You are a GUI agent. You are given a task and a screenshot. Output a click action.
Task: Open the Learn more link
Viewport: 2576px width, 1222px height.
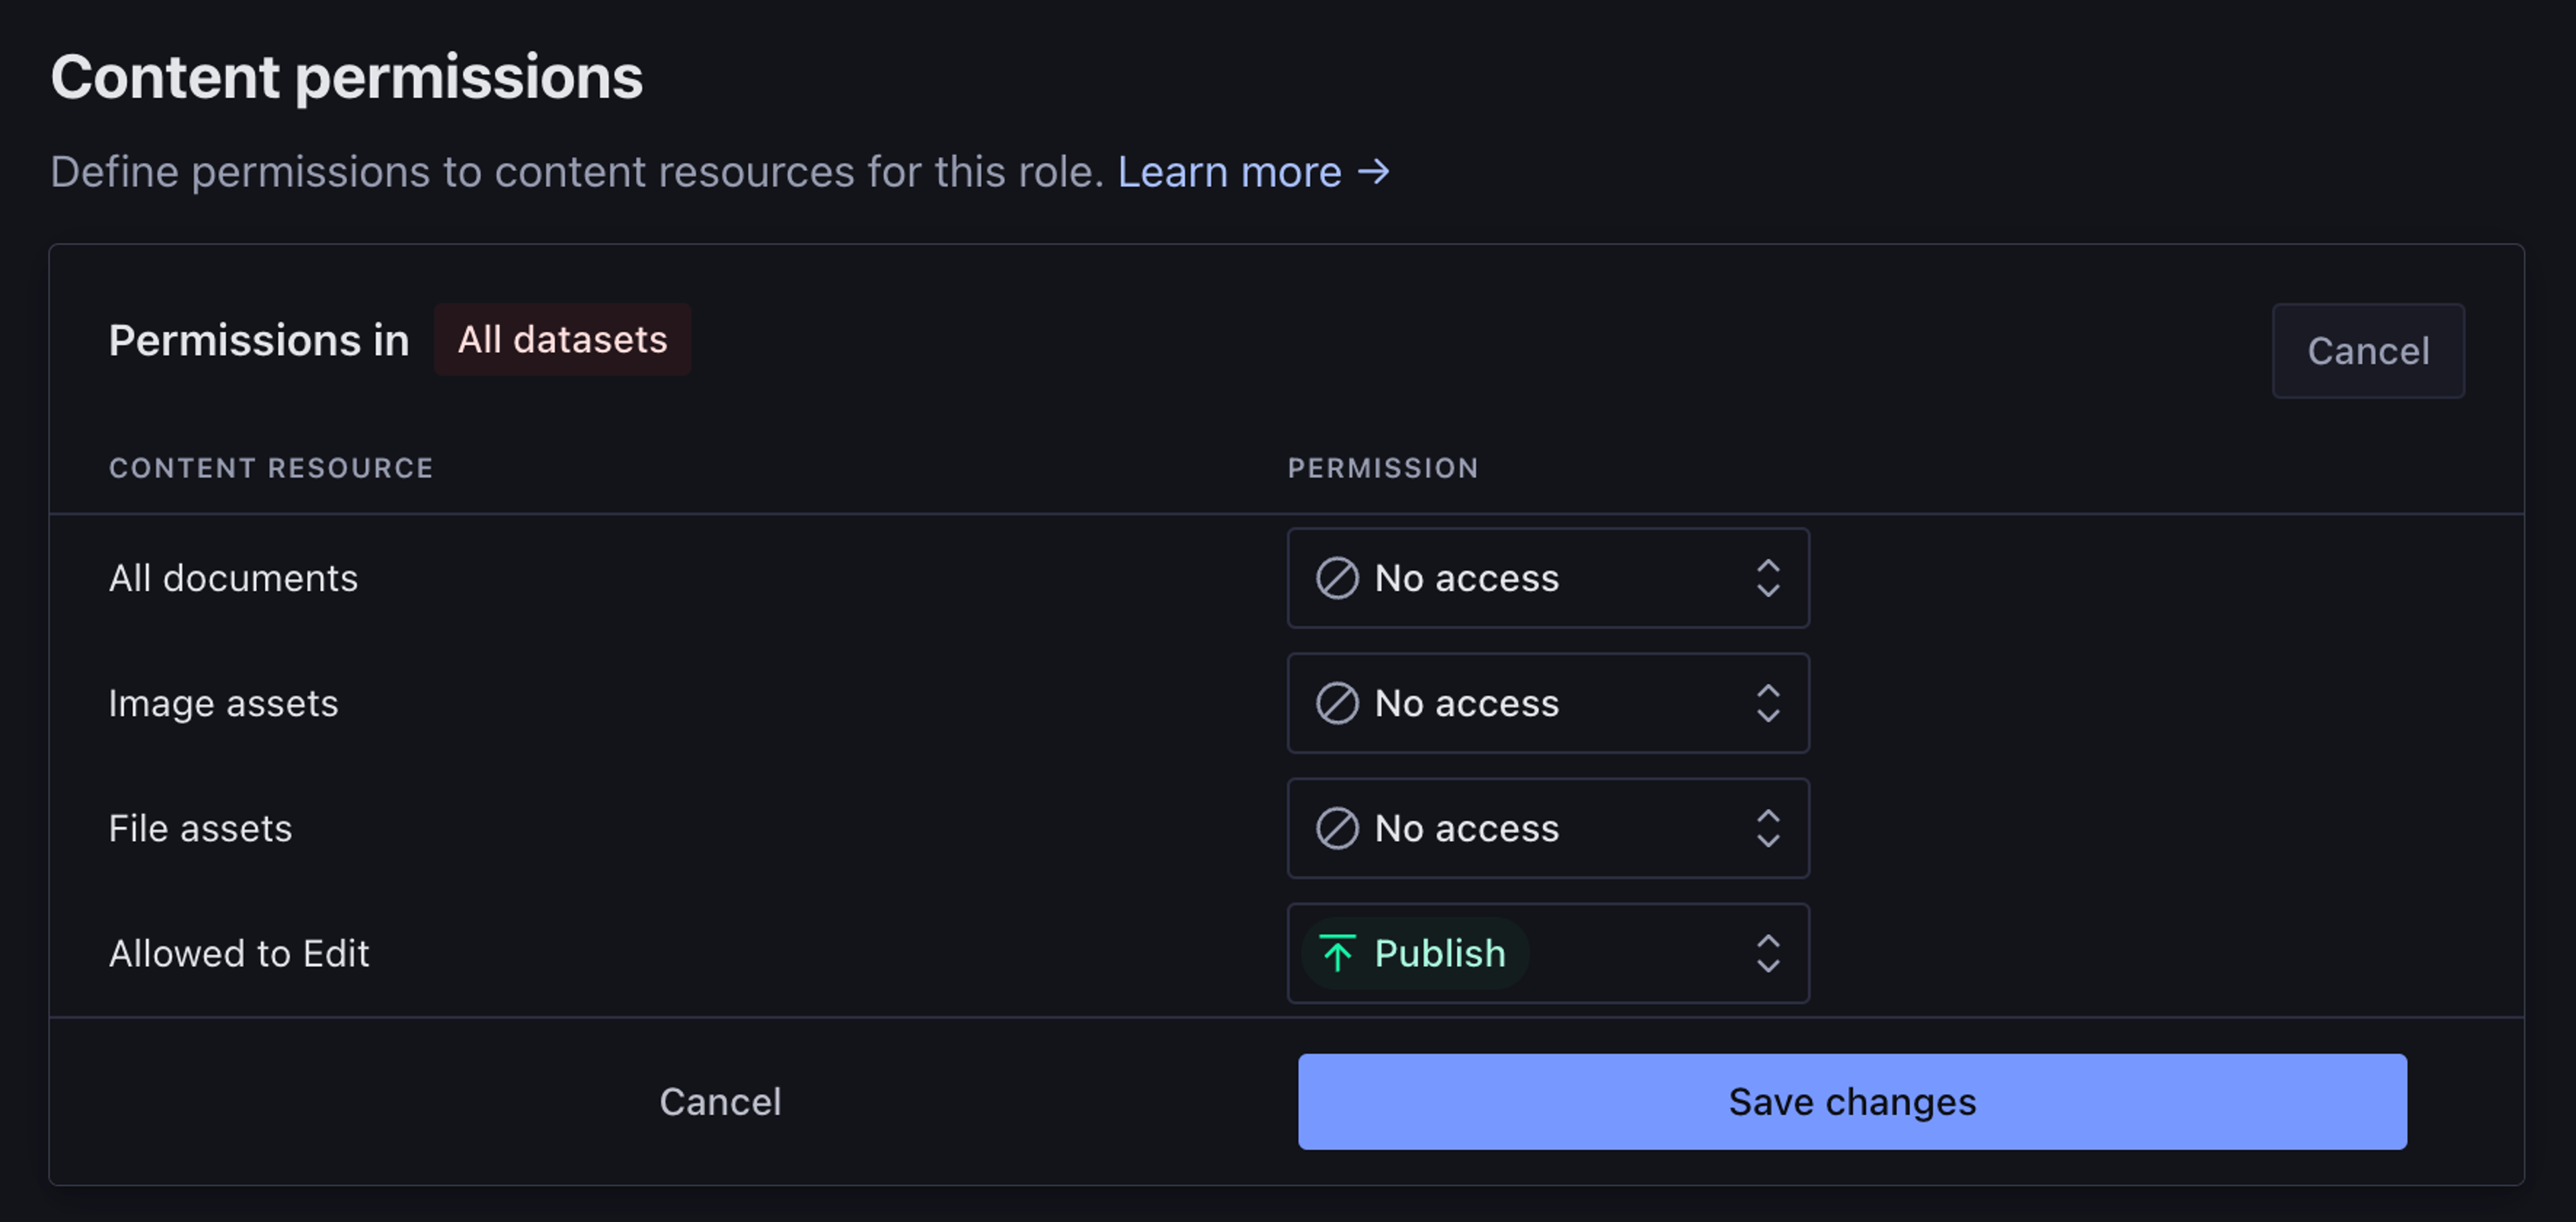(1229, 172)
